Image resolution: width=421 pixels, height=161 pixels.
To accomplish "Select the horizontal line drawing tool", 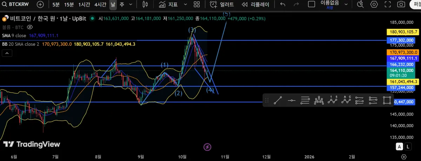I will (292, 100).
